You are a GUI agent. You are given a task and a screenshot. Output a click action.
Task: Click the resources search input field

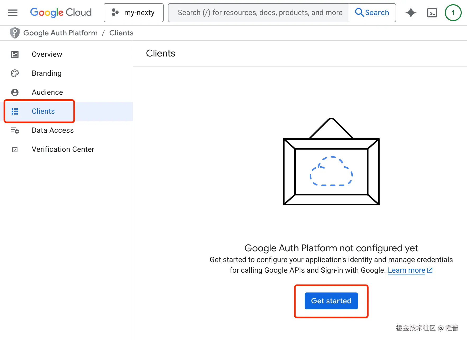(x=258, y=12)
